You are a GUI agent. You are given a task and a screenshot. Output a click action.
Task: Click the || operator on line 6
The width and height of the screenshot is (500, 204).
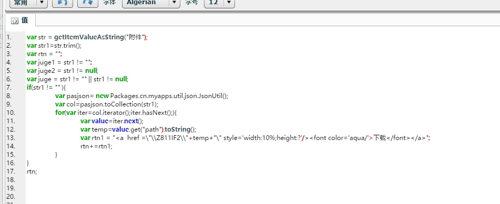tap(90, 79)
